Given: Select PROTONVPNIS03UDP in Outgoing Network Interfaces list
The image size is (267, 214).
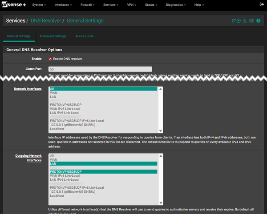Looking at the screenshot, I should click(x=104, y=171).
